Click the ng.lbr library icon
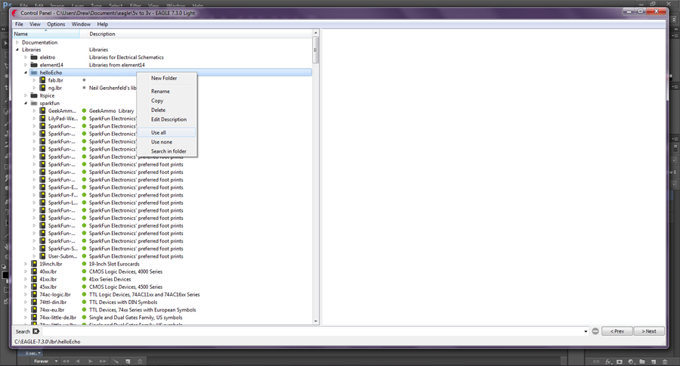 tap(42, 88)
